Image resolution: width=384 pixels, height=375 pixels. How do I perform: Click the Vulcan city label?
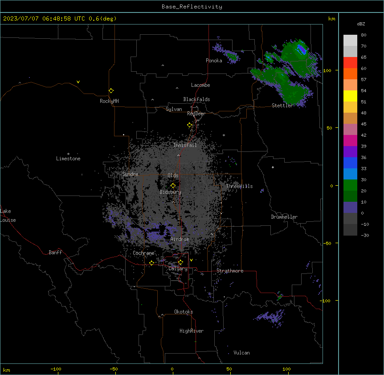tap(241, 353)
